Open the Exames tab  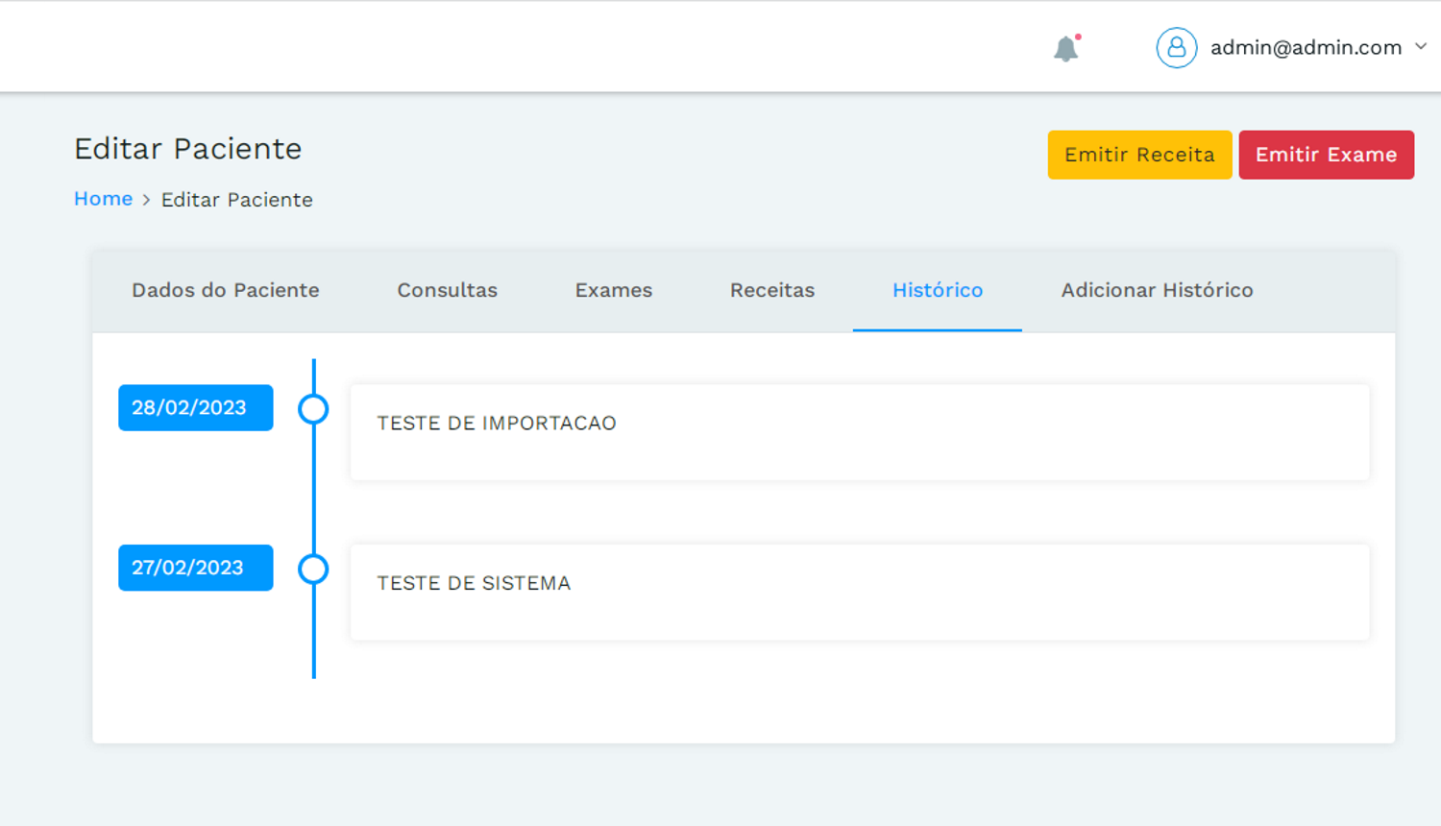[613, 290]
